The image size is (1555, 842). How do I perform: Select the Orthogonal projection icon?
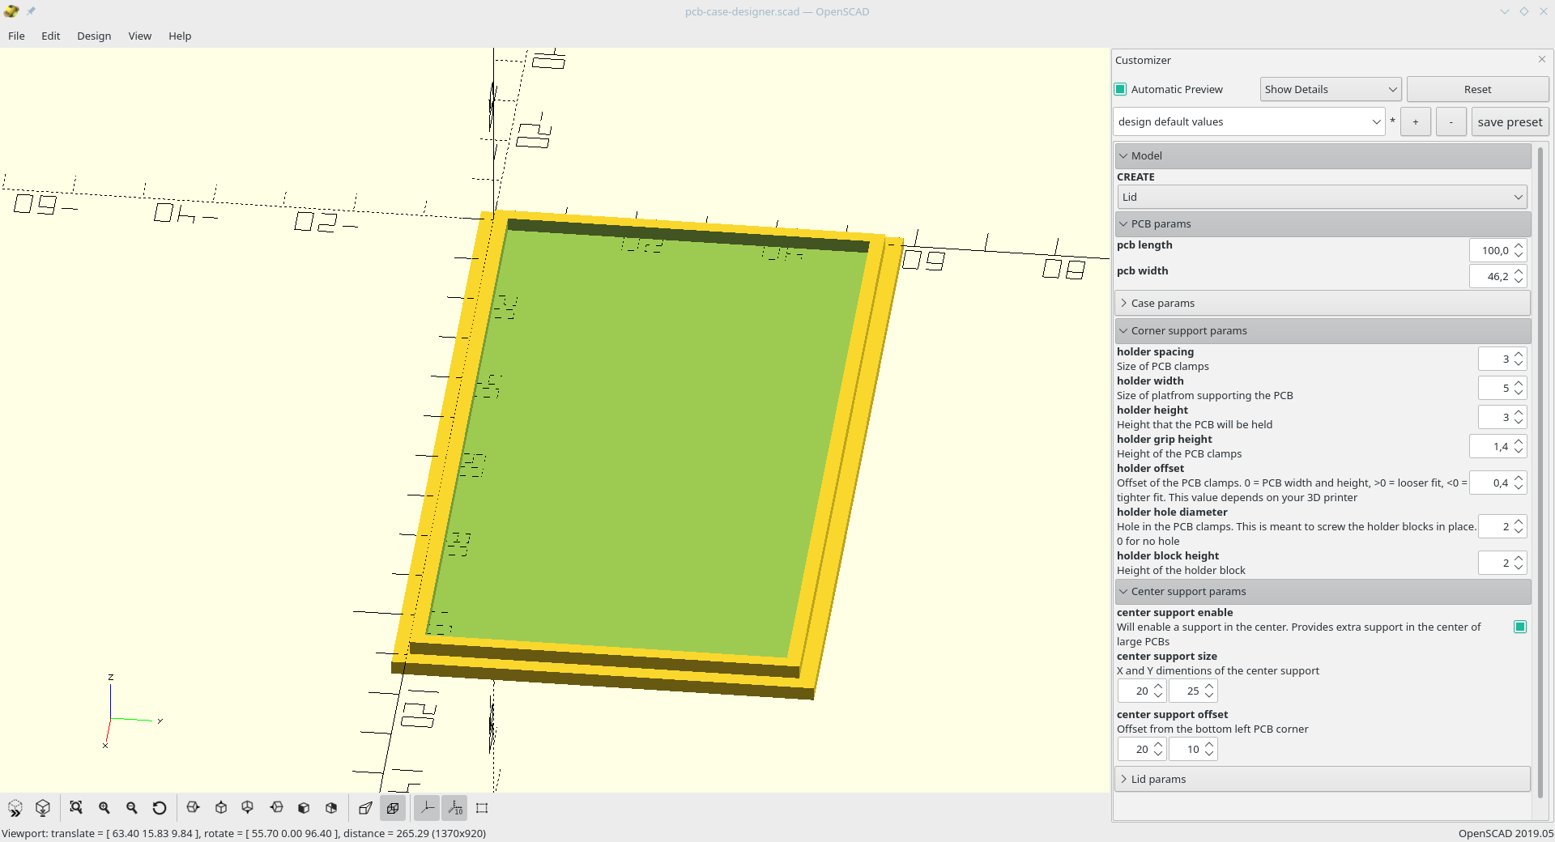coord(393,808)
